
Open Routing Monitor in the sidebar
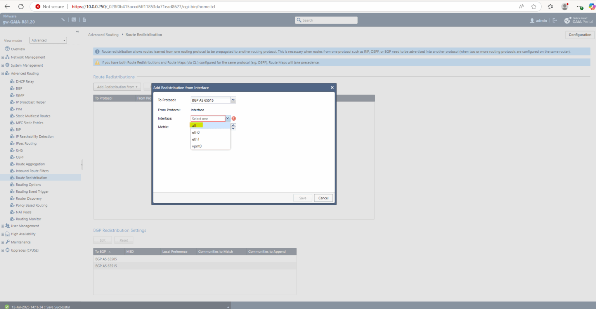[x=28, y=219]
